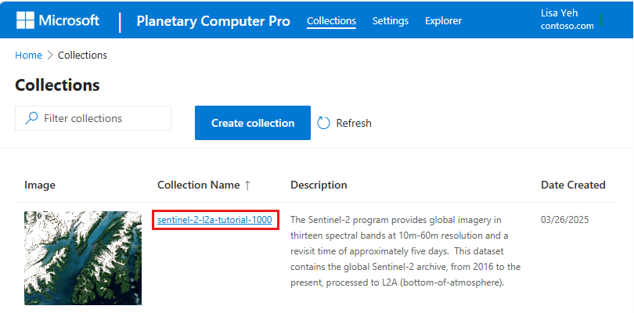Click the Description column header
Screen dimensions: 634x313
(x=319, y=185)
